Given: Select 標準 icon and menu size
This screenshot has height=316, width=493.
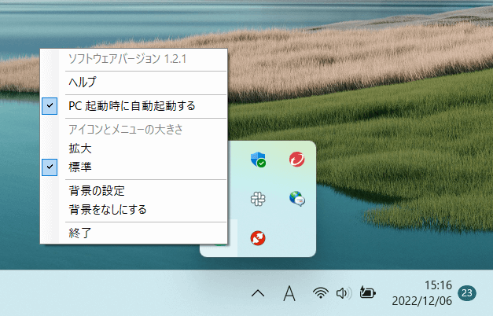Looking at the screenshot, I should (134, 167).
